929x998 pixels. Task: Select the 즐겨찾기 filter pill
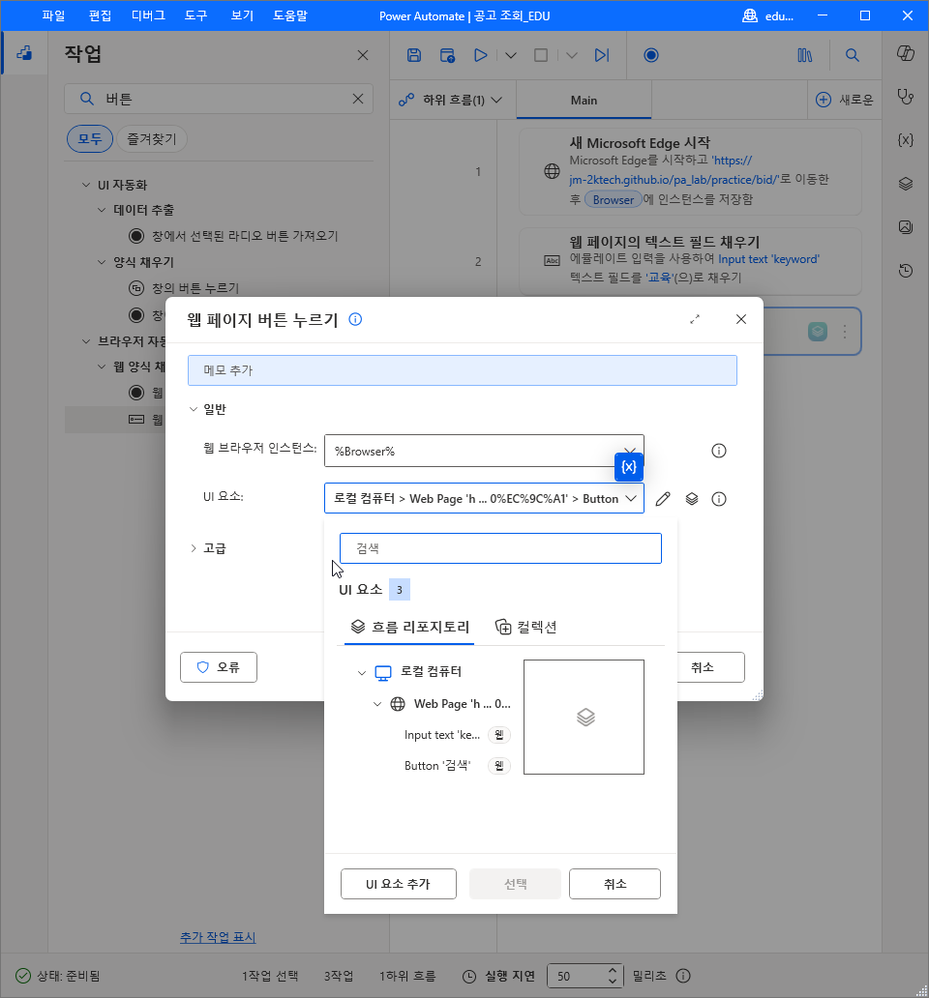pos(152,138)
